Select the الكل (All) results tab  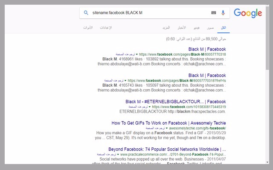tap(223, 28)
